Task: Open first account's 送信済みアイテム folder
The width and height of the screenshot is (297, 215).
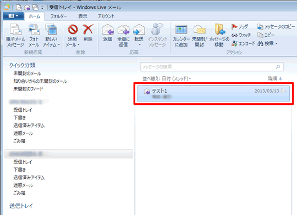Action: 29,125
